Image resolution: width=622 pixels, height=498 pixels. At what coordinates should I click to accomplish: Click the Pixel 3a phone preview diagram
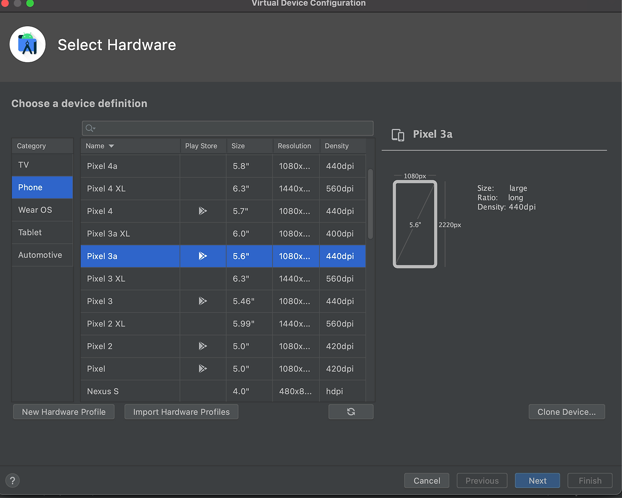point(415,224)
